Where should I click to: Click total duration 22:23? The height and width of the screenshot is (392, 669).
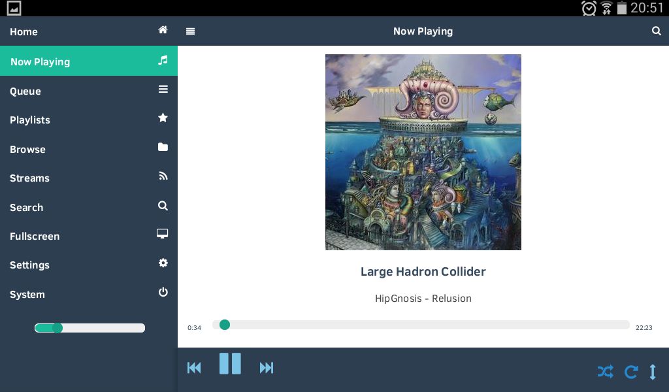click(644, 327)
